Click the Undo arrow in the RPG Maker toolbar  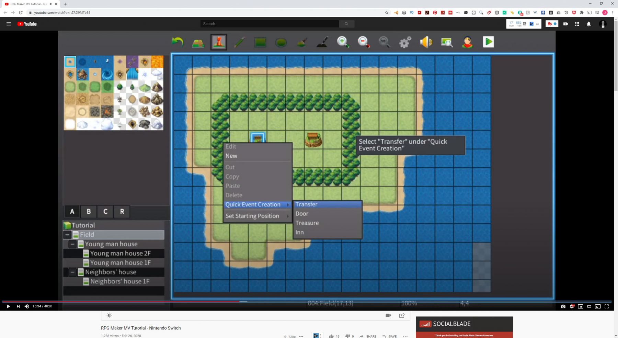click(x=178, y=42)
